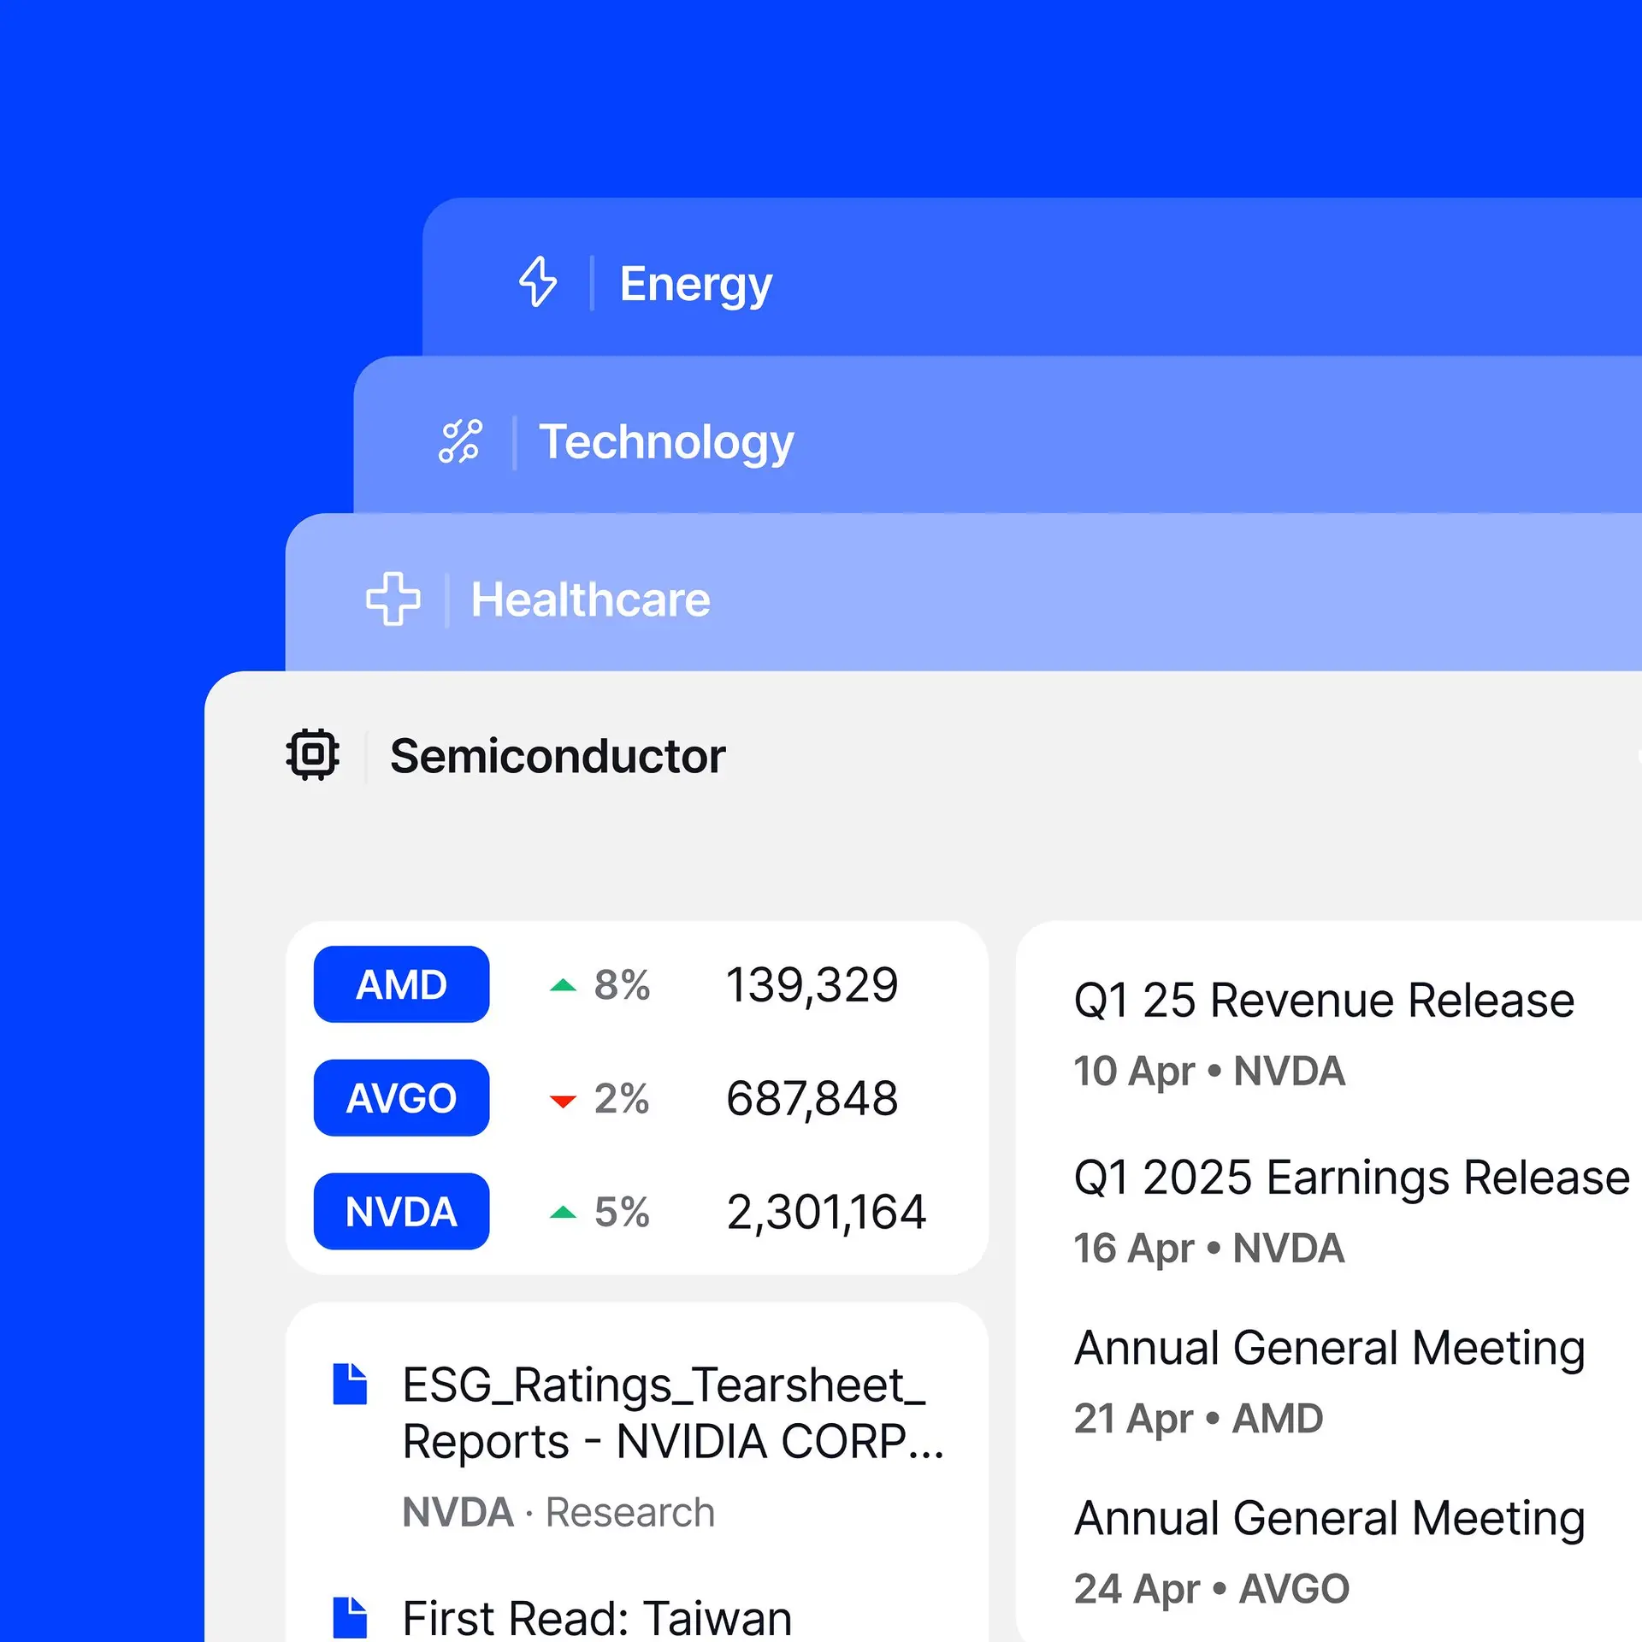
Task: Click the Energy lightning bolt icon
Action: click(x=538, y=281)
